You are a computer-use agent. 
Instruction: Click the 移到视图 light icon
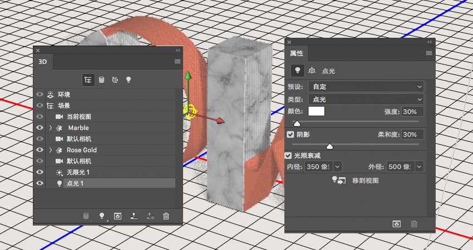[338, 181]
